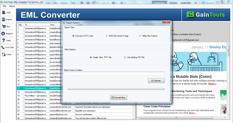Select Use Existing PST File option
This screenshot has height=123, width=233.
125,58
